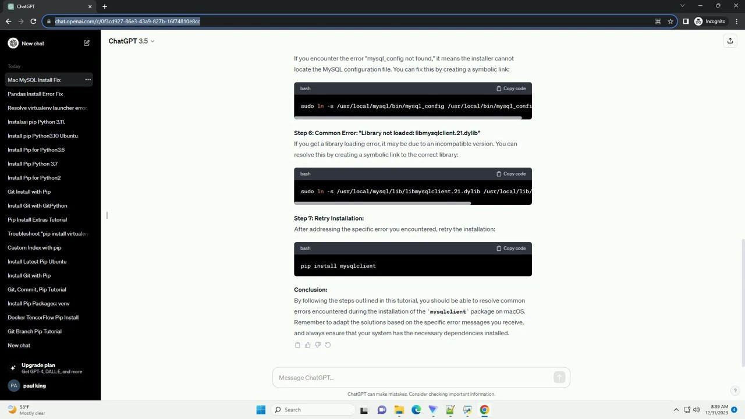Open the help question mark icon

735,390
